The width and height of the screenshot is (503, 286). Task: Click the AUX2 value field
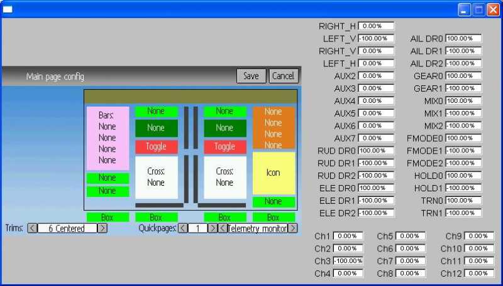pyautogui.click(x=376, y=76)
